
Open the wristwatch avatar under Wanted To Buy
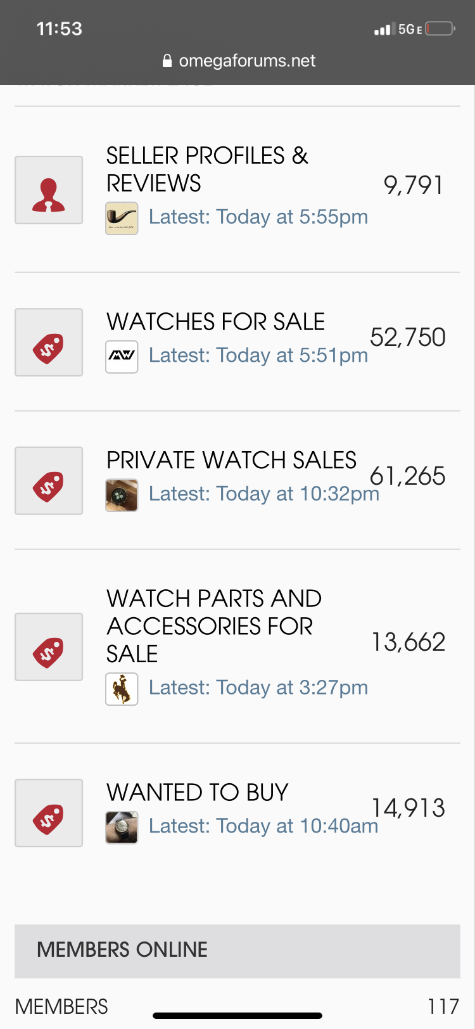(x=122, y=828)
